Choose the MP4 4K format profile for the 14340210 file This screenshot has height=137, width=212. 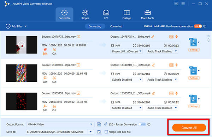pos(194,70)
